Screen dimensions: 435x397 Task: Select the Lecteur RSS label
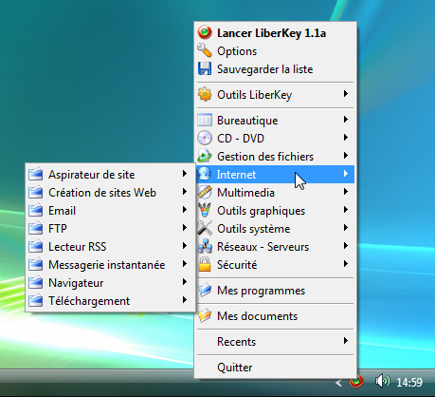(x=78, y=247)
